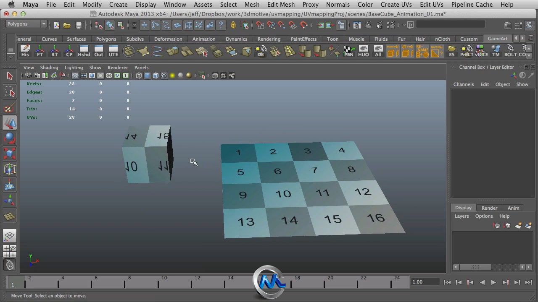Open the Anim layer tab

point(513,208)
